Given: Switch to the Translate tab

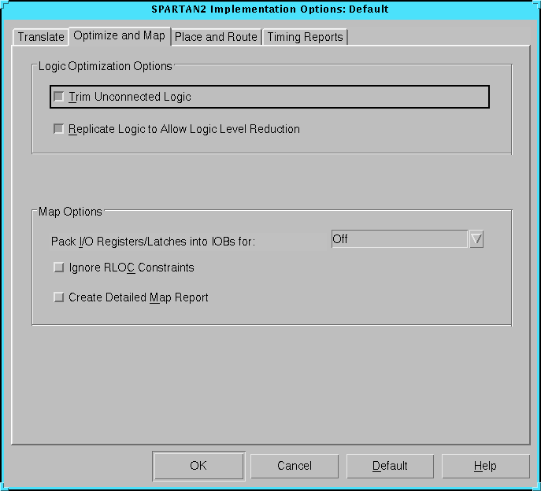Looking at the screenshot, I should tap(41, 37).
